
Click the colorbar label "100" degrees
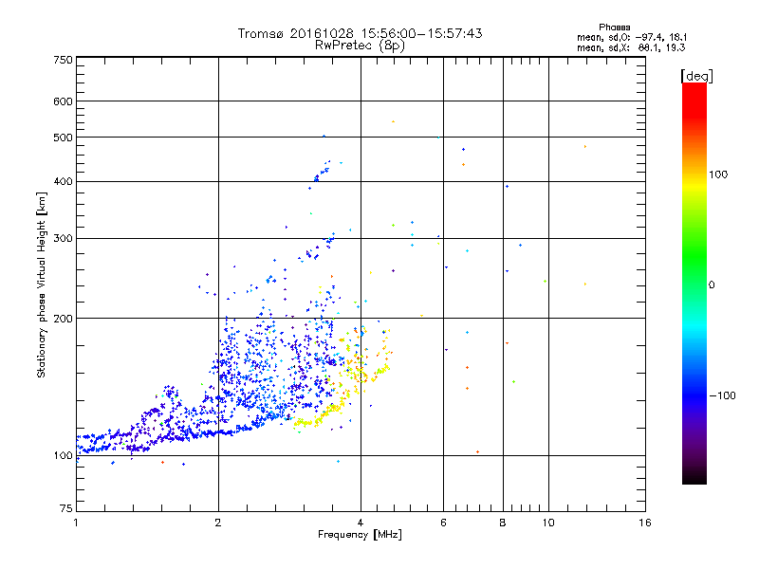click(718, 174)
